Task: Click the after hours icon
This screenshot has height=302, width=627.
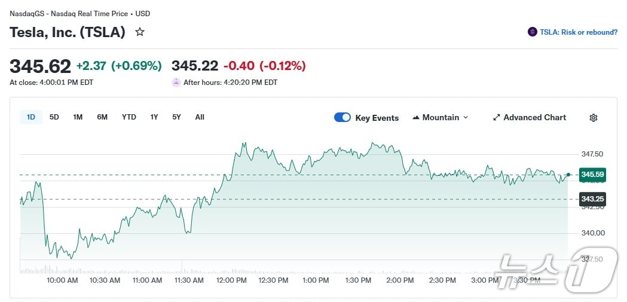Action: pos(176,83)
